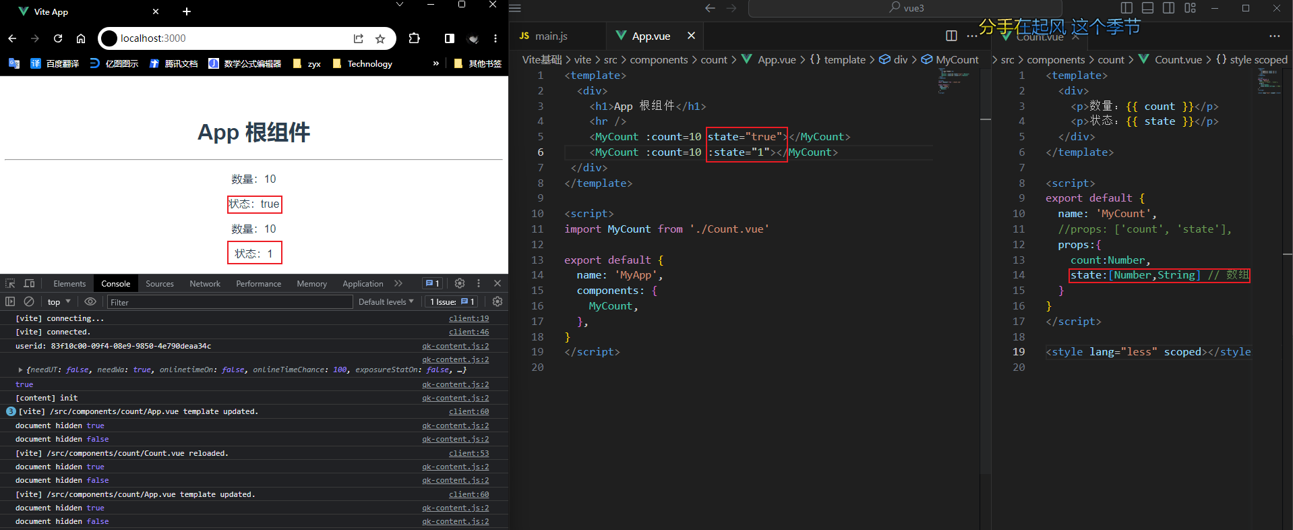Click the template breadcrumb in App.vue
This screenshot has height=530, width=1293.
pos(837,59)
